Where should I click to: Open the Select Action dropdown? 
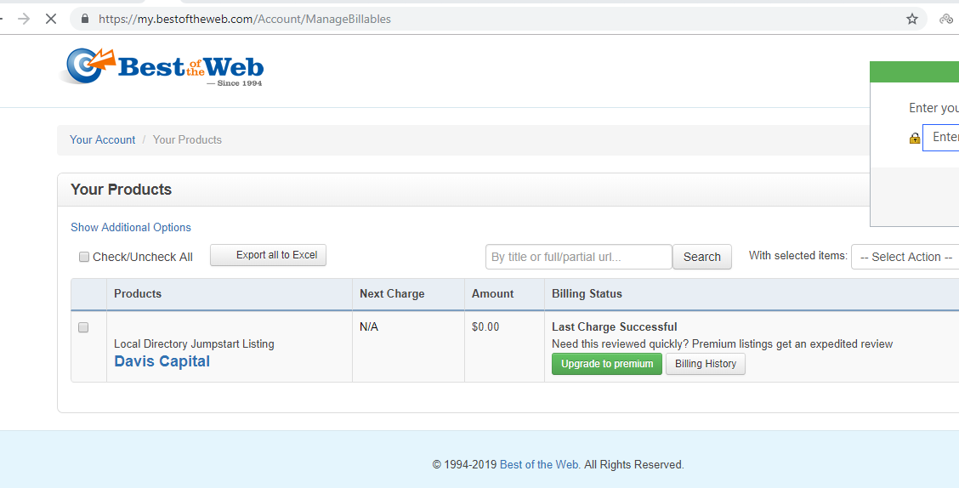[x=905, y=257]
